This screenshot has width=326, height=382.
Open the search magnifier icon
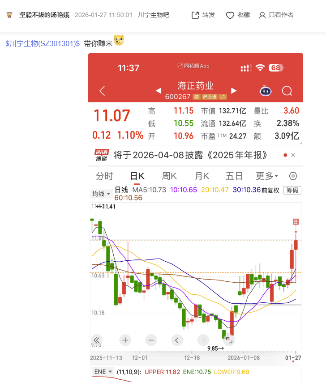click(287, 91)
